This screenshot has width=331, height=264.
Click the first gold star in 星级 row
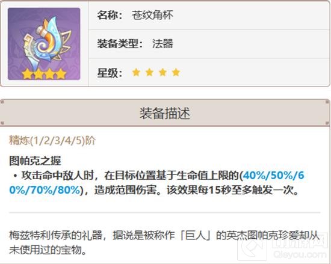(x=136, y=72)
